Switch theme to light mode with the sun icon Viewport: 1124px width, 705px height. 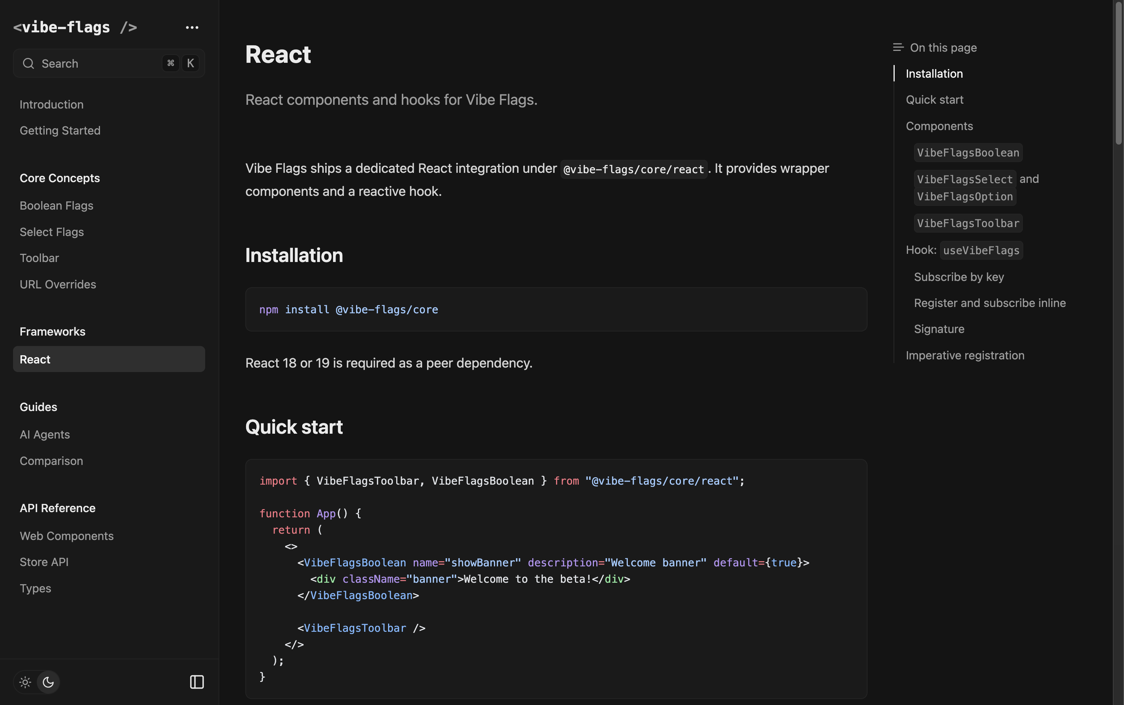pyautogui.click(x=25, y=682)
